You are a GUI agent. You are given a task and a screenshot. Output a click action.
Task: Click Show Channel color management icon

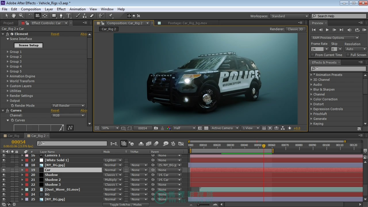(x=169, y=128)
